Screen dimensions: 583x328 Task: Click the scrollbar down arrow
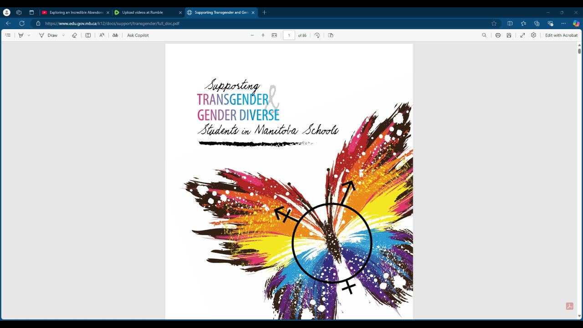(x=579, y=316)
